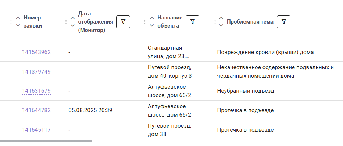343x146 pixels.
Task: Grab drag handle of Номер заявки column
Action: [12, 22]
